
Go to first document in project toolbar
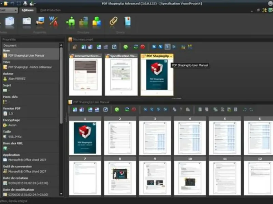[x=154, y=47]
